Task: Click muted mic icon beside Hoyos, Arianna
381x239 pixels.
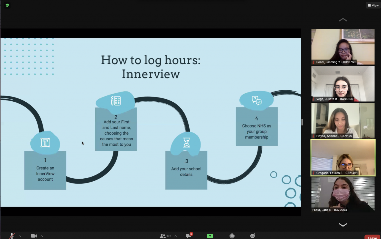Action: 314,136
